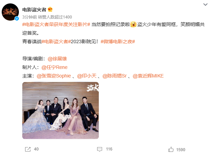Open @袁近辉MIKE mention link

coord(148,76)
